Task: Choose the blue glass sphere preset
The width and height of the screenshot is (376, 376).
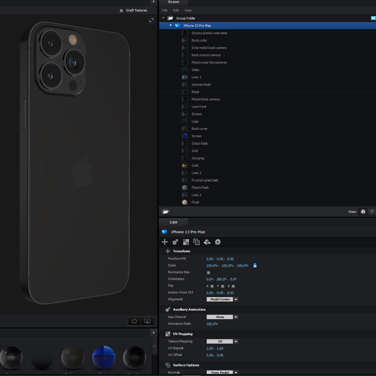Action: pyautogui.click(x=104, y=357)
